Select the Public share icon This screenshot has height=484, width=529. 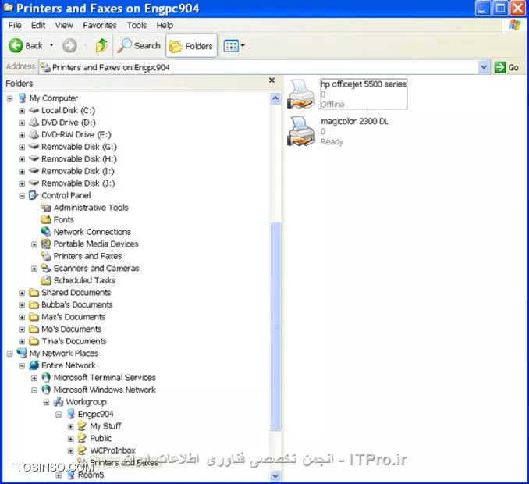click(x=83, y=438)
